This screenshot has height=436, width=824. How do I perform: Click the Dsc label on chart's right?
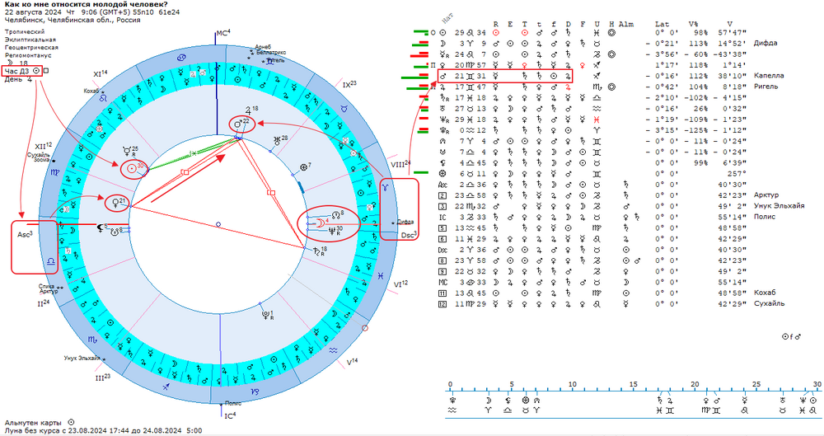click(409, 235)
